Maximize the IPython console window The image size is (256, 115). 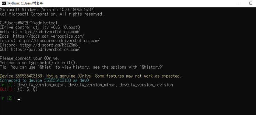(x=251, y=3)
